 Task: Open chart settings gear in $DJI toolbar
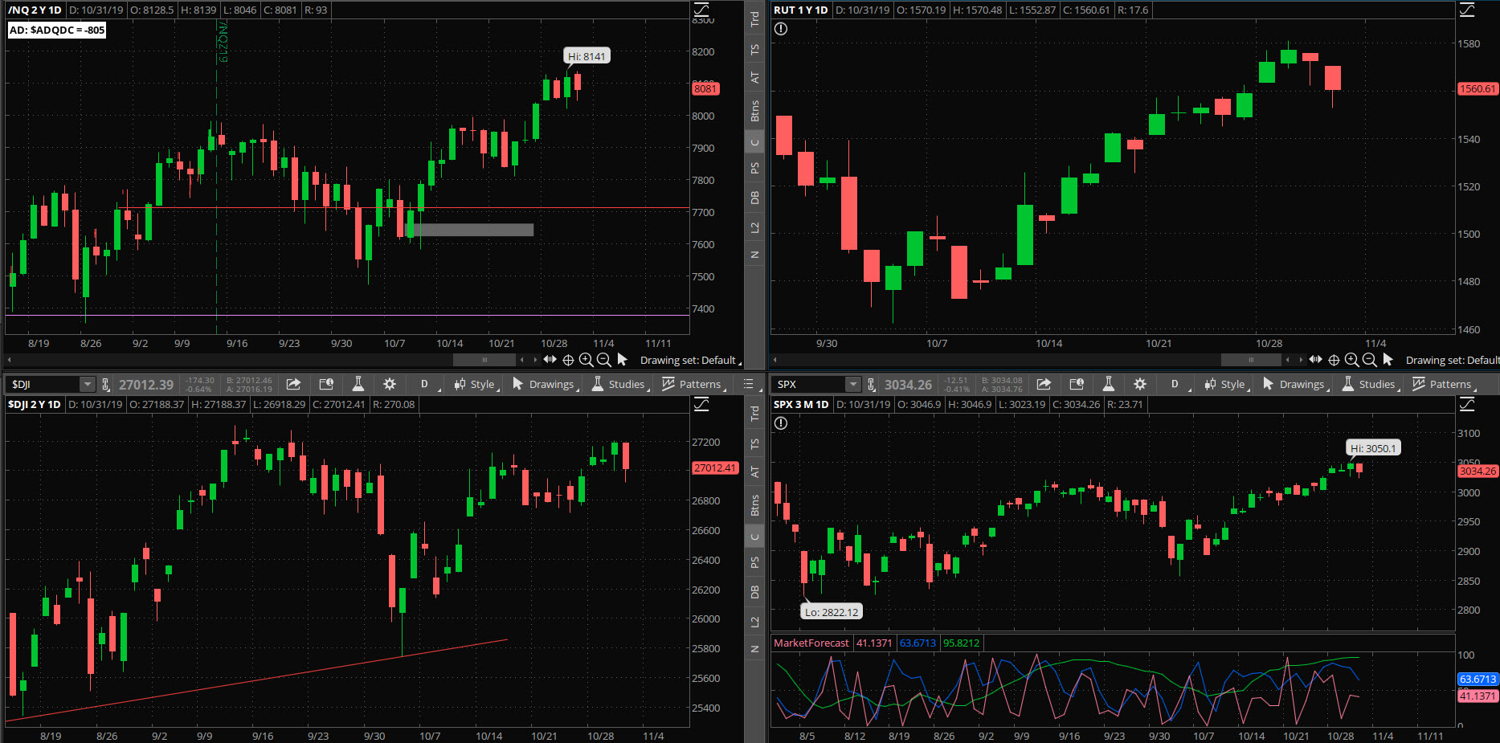[390, 384]
